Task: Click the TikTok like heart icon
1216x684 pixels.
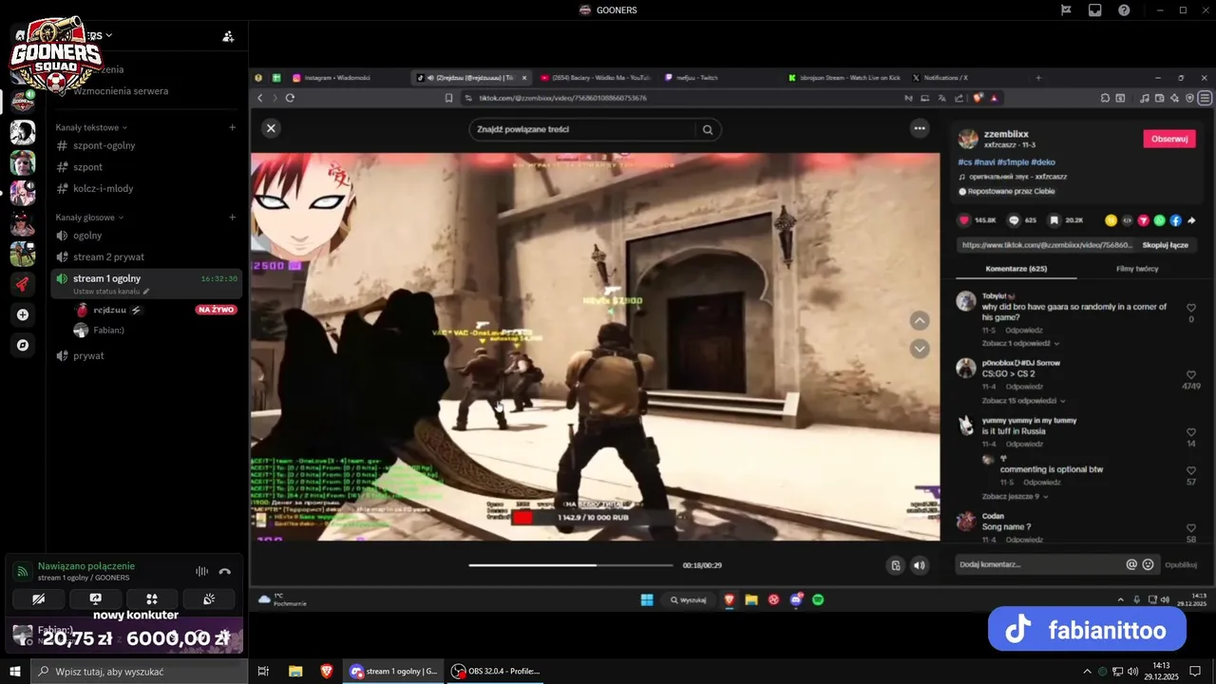Action: tap(965, 220)
